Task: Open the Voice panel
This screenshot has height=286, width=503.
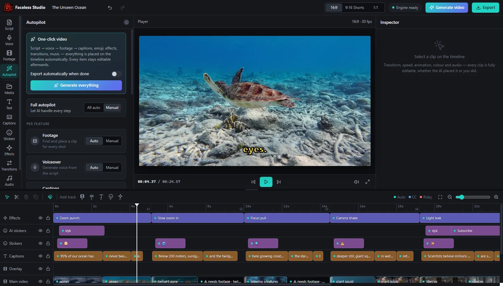Action: pyautogui.click(x=9, y=40)
